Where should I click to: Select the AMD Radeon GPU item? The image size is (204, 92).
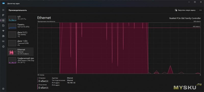click(21, 60)
